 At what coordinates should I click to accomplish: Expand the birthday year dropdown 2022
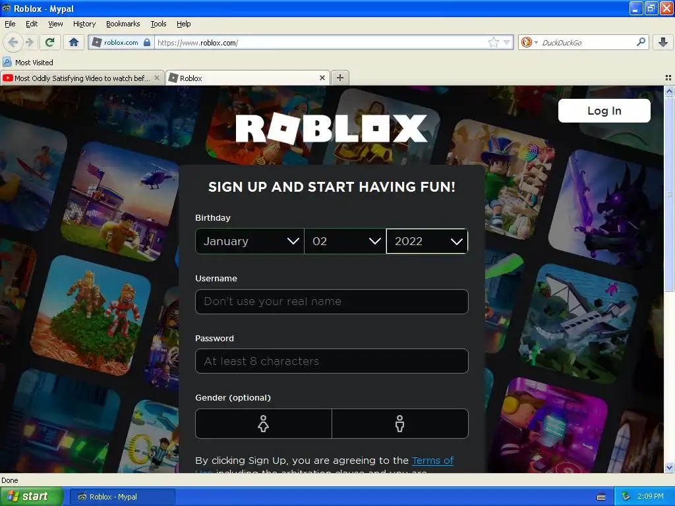tap(427, 241)
